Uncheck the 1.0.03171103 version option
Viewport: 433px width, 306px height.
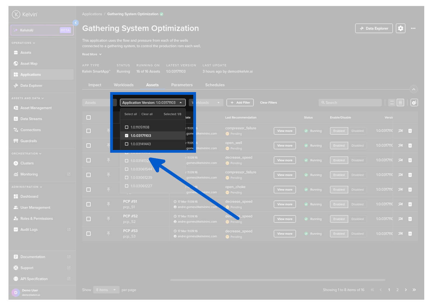coord(127,136)
